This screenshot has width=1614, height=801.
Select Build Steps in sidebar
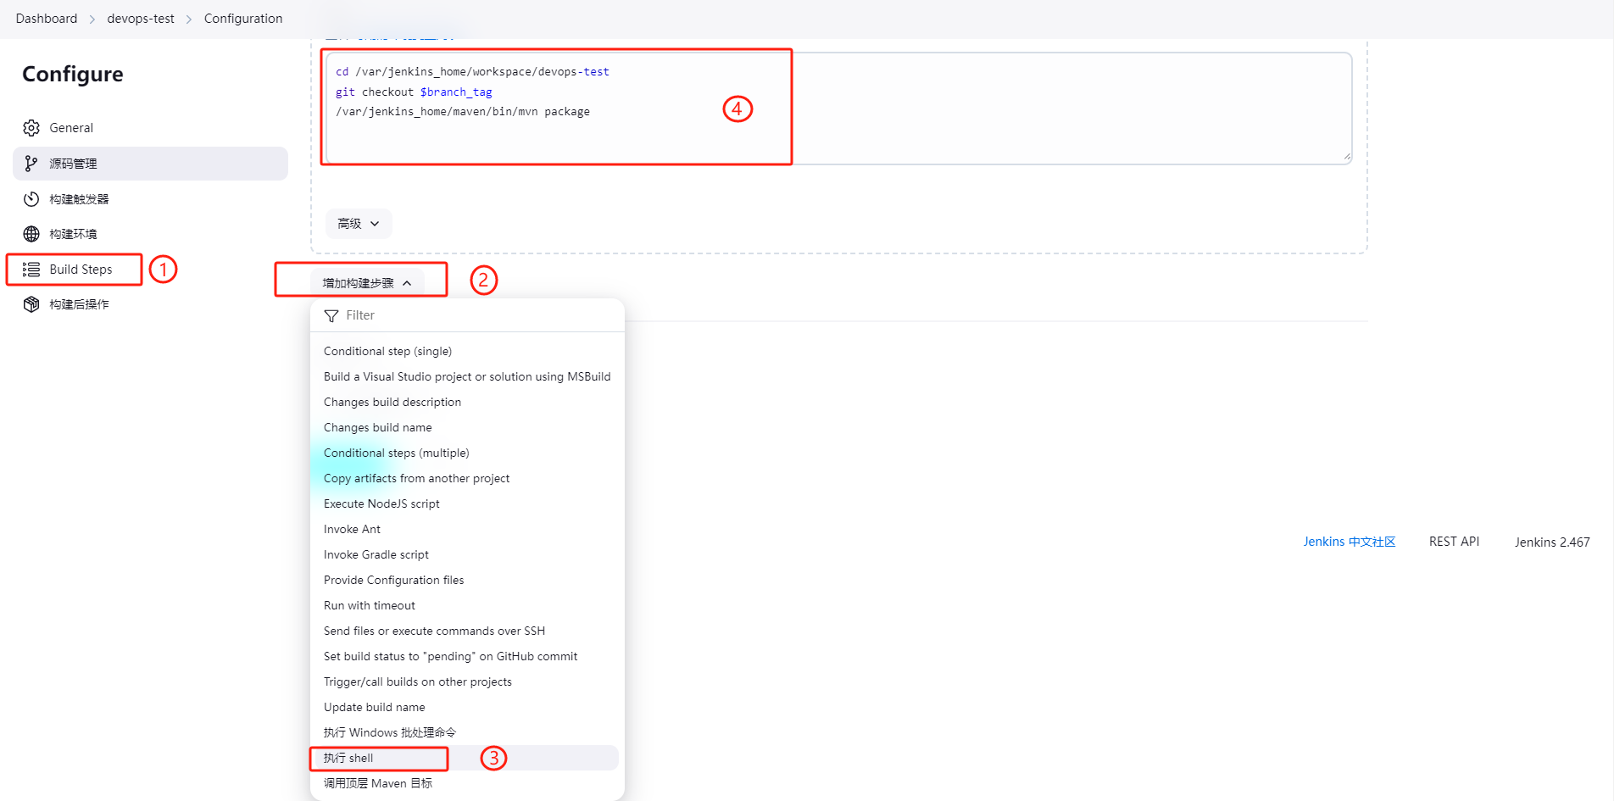[150, 270]
